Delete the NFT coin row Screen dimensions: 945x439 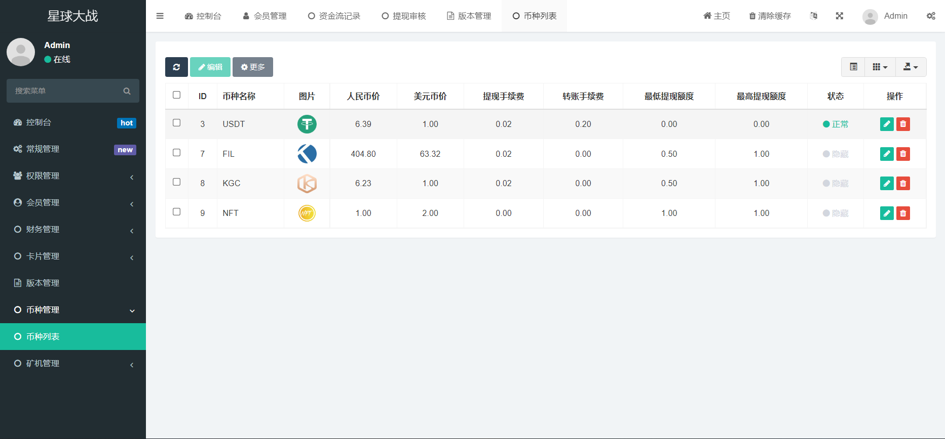click(903, 213)
